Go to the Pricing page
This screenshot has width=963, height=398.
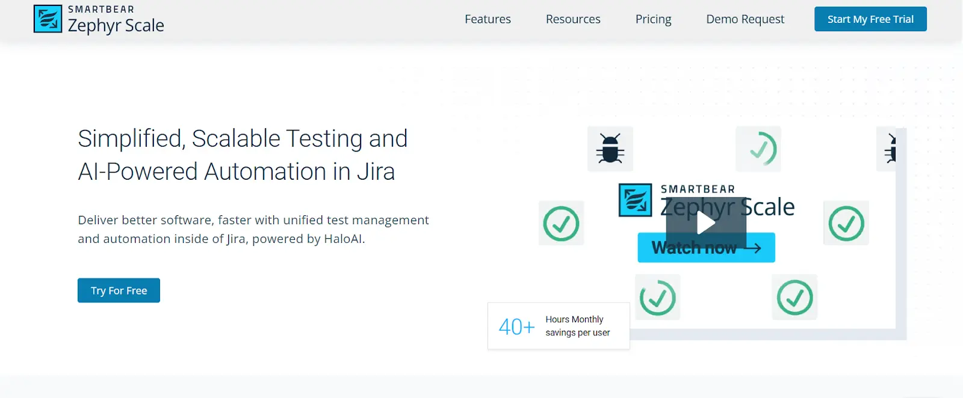click(653, 19)
